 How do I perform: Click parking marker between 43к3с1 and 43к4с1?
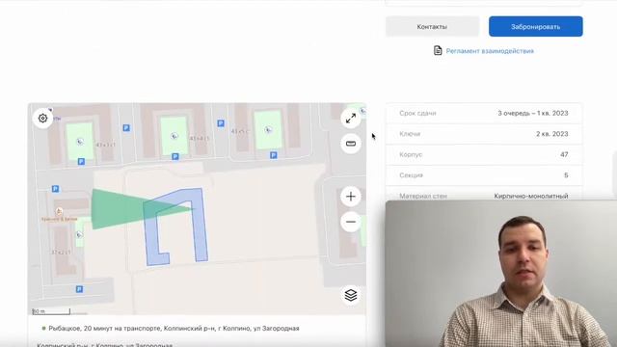coord(126,128)
